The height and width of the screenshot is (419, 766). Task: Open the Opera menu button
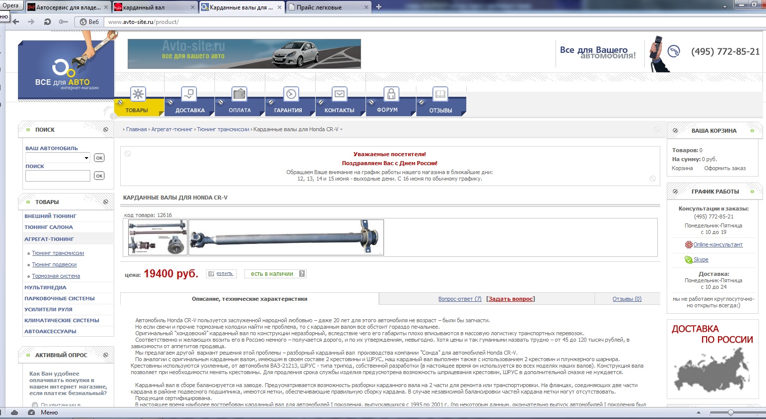[x=11, y=5]
